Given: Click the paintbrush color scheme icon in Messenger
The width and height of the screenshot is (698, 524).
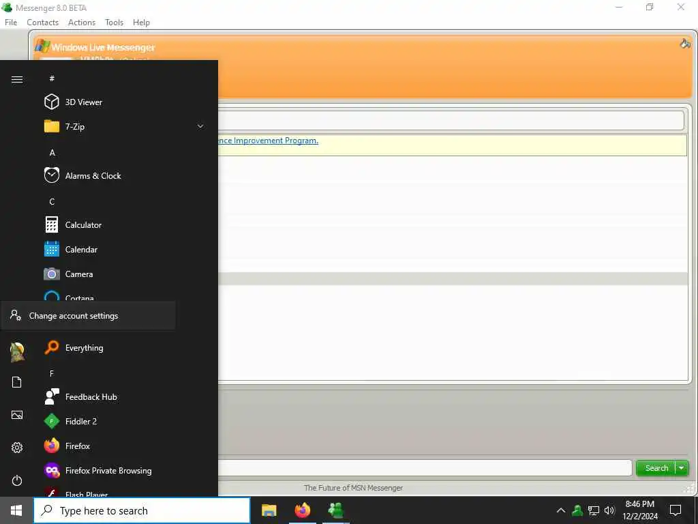Looking at the screenshot, I should pyautogui.click(x=685, y=43).
